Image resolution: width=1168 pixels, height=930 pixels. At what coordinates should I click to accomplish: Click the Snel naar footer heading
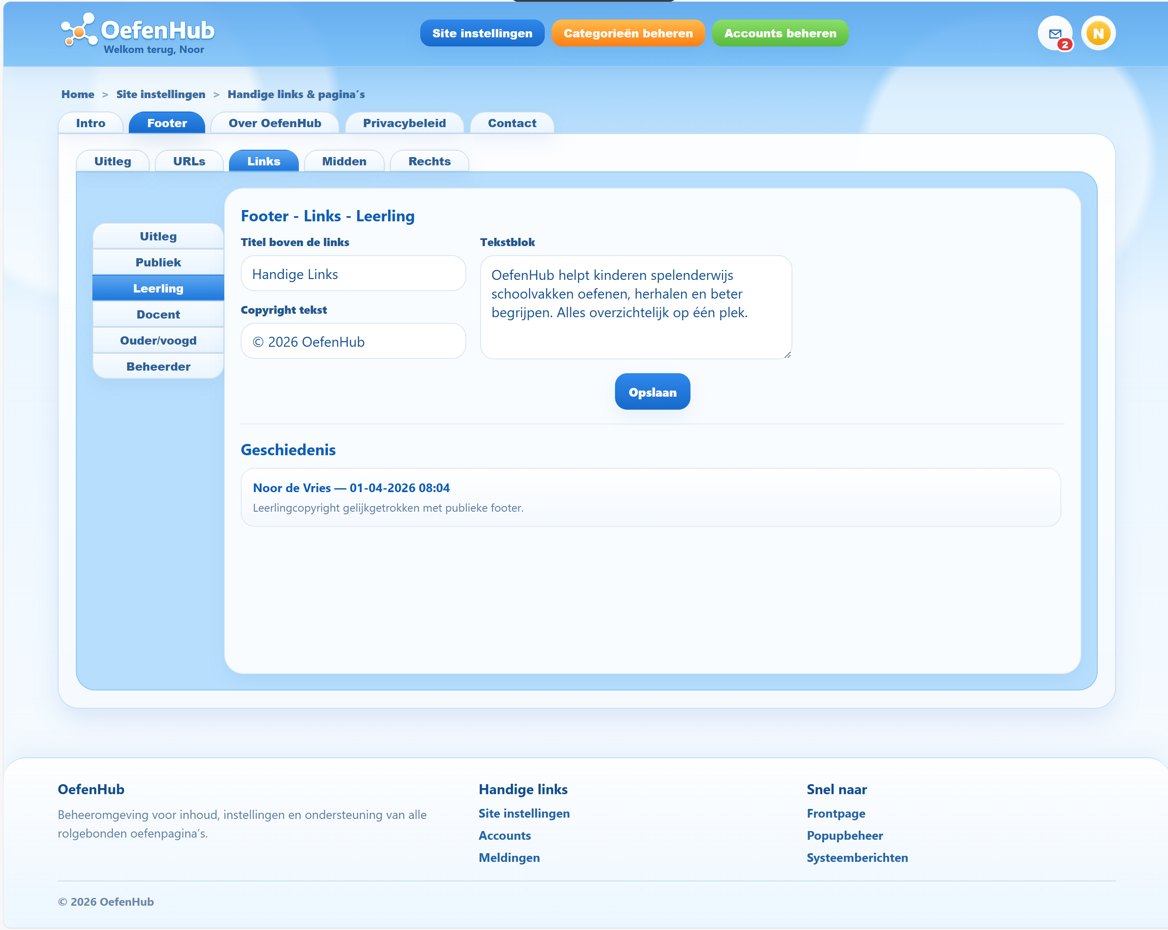pyautogui.click(x=837, y=790)
